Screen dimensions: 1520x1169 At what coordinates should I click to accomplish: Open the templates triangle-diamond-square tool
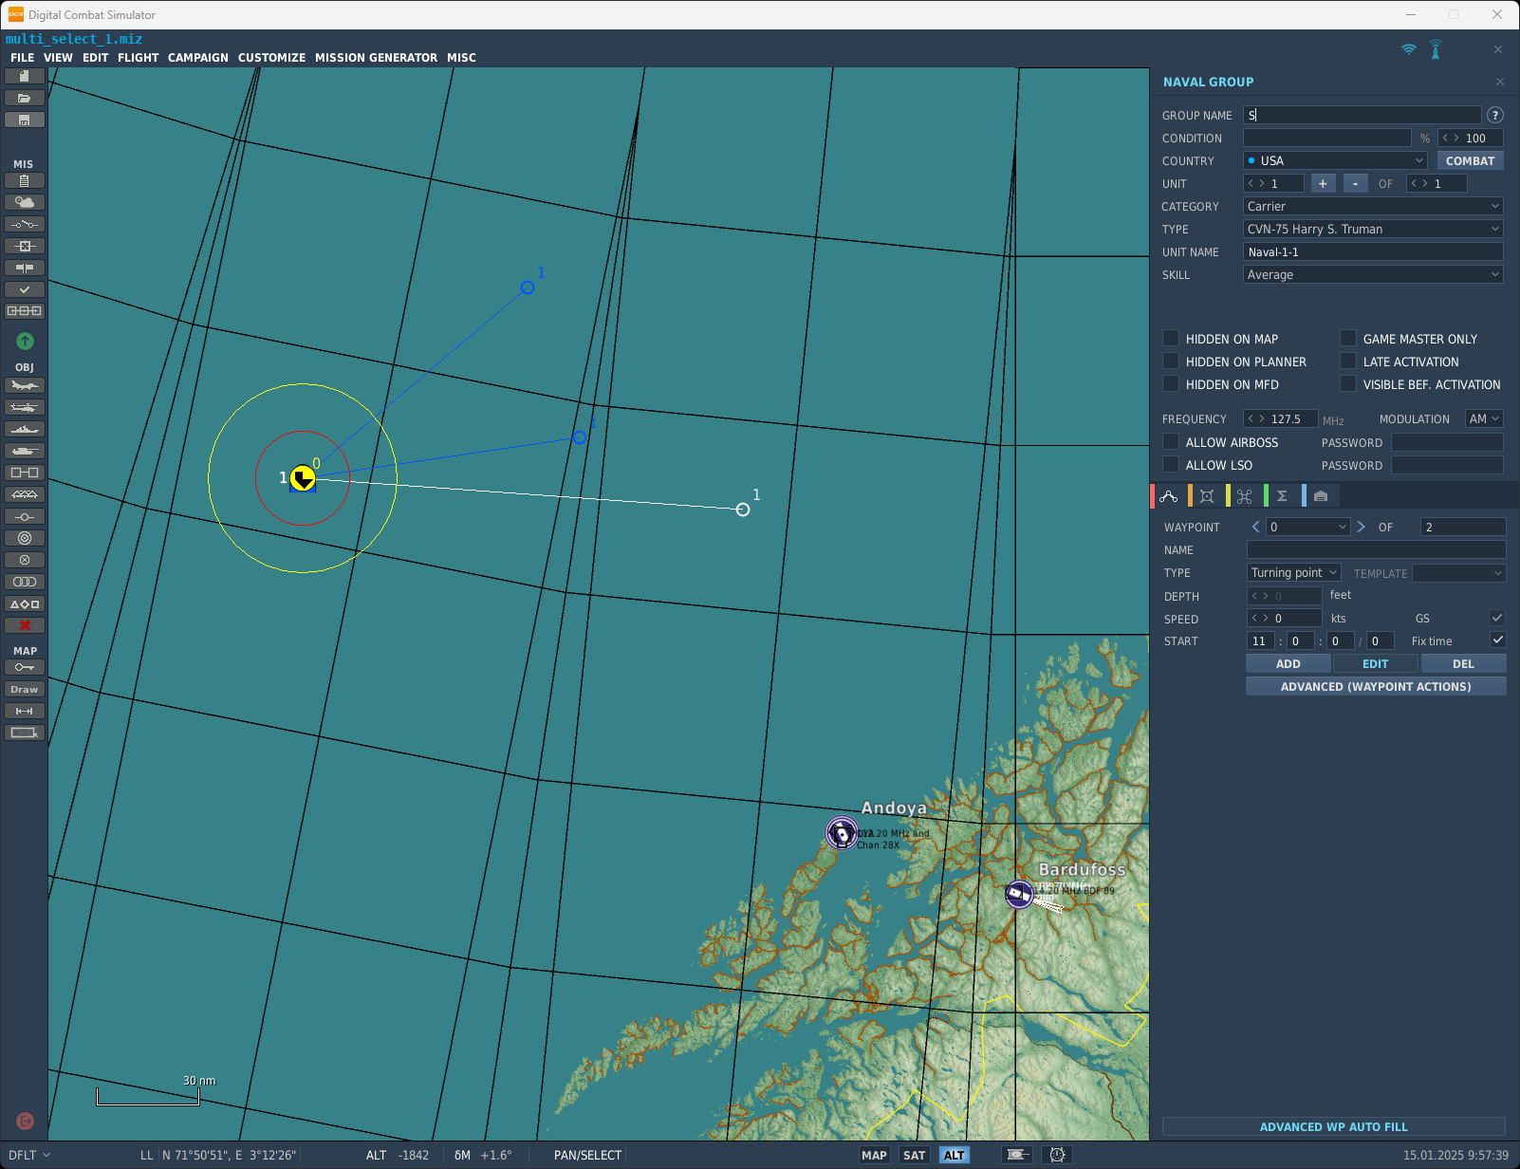pyautogui.click(x=25, y=603)
